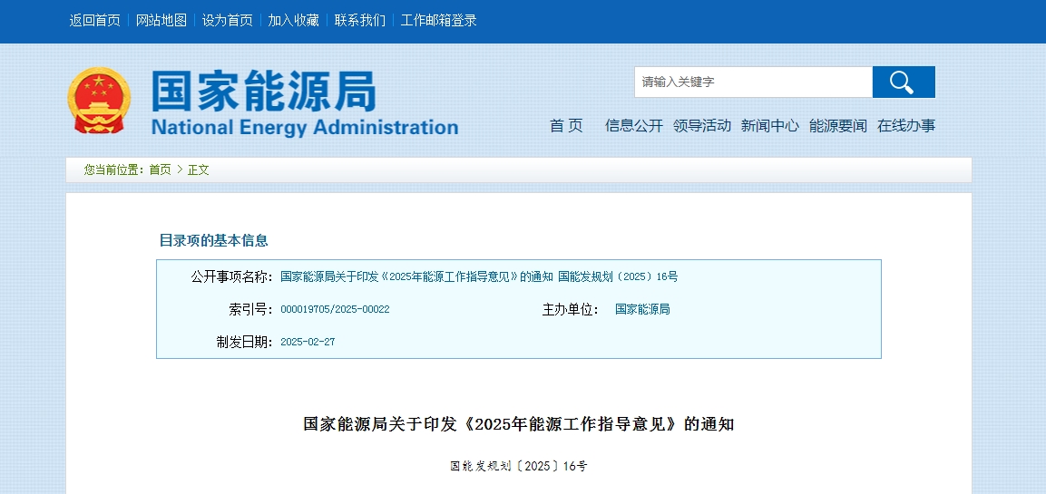Go to 在线办事 section
This screenshot has width=1046, height=494.
906,126
